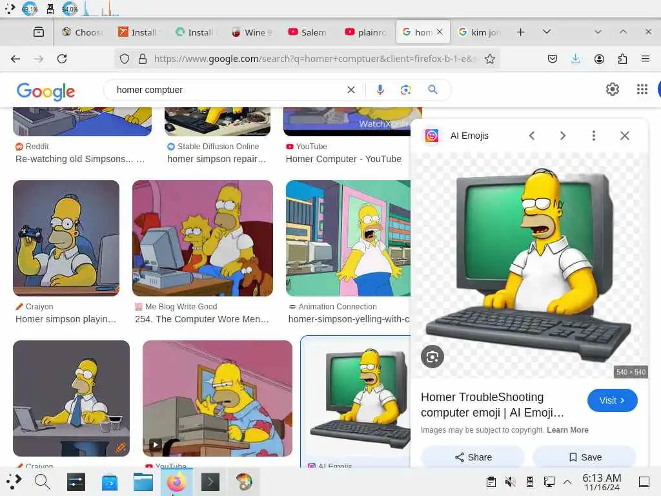Reload the current page
661x496 pixels.
[62, 59]
